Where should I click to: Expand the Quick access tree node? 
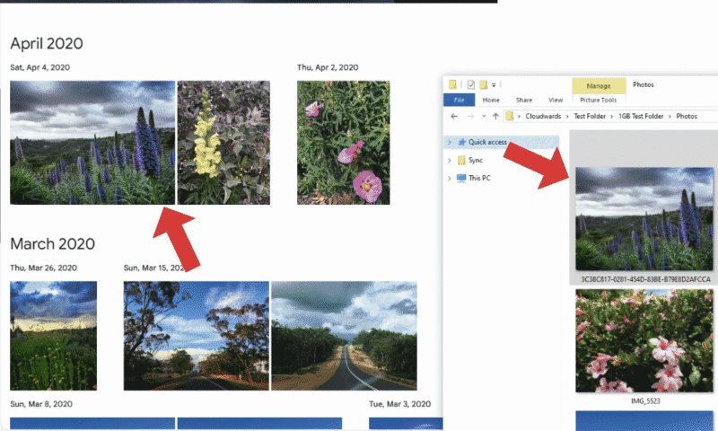450,143
